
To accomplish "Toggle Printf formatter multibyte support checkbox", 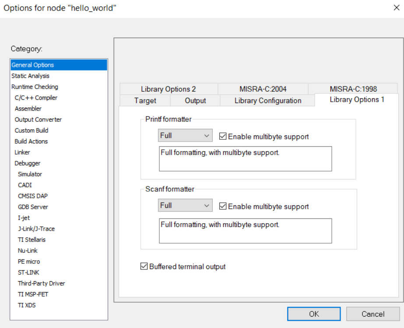I will 223,136.
